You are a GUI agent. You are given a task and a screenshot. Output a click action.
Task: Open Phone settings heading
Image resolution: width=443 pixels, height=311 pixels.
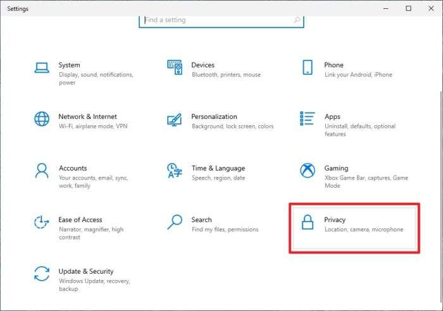click(334, 65)
